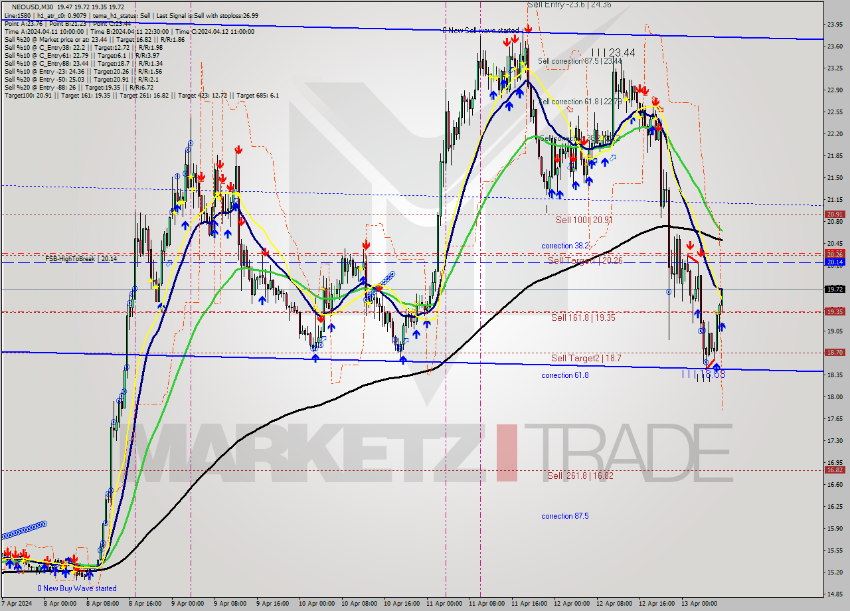The image size is (850, 611).
Task: Click the 'Sell %10 @ C_Entry61: 22.79' line
Action: click(82, 55)
